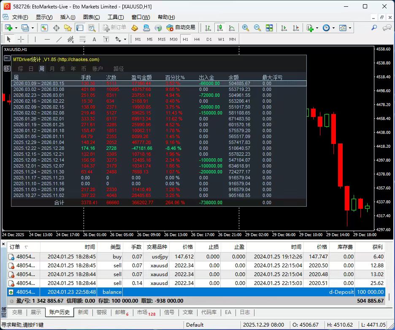Open the periods clock dropdown
Viewport: 395px width, 330px height.
333,28
